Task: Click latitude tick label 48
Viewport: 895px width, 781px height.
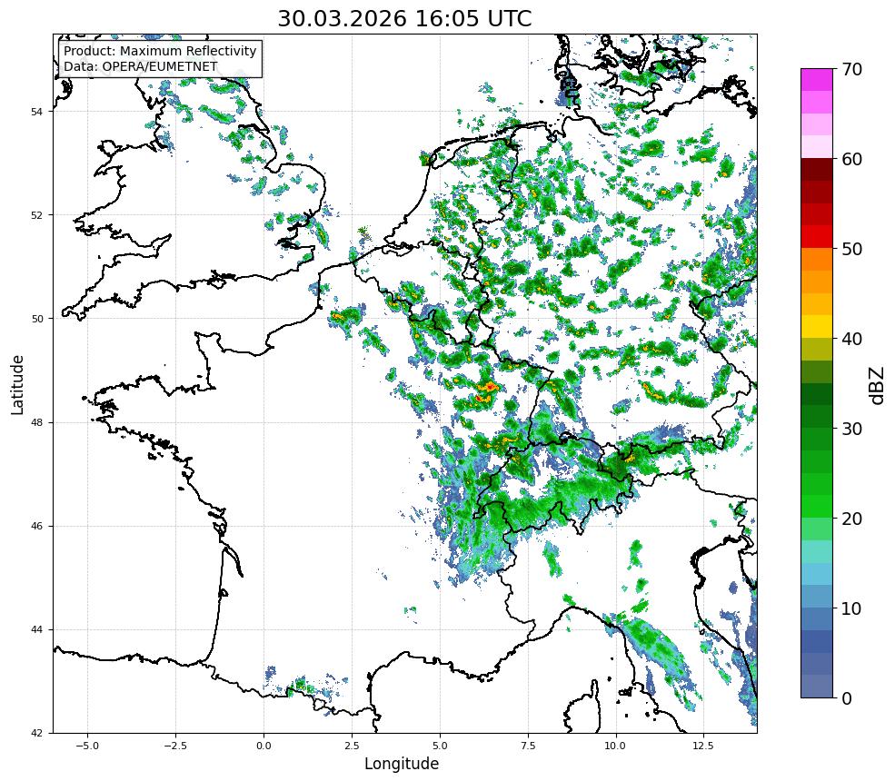Action: pyautogui.click(x=35, y=422)
